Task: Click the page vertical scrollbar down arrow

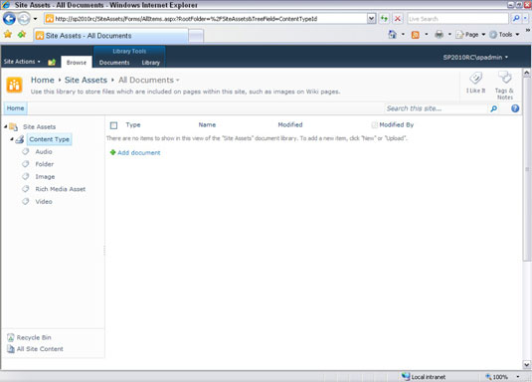Action: 527,365
